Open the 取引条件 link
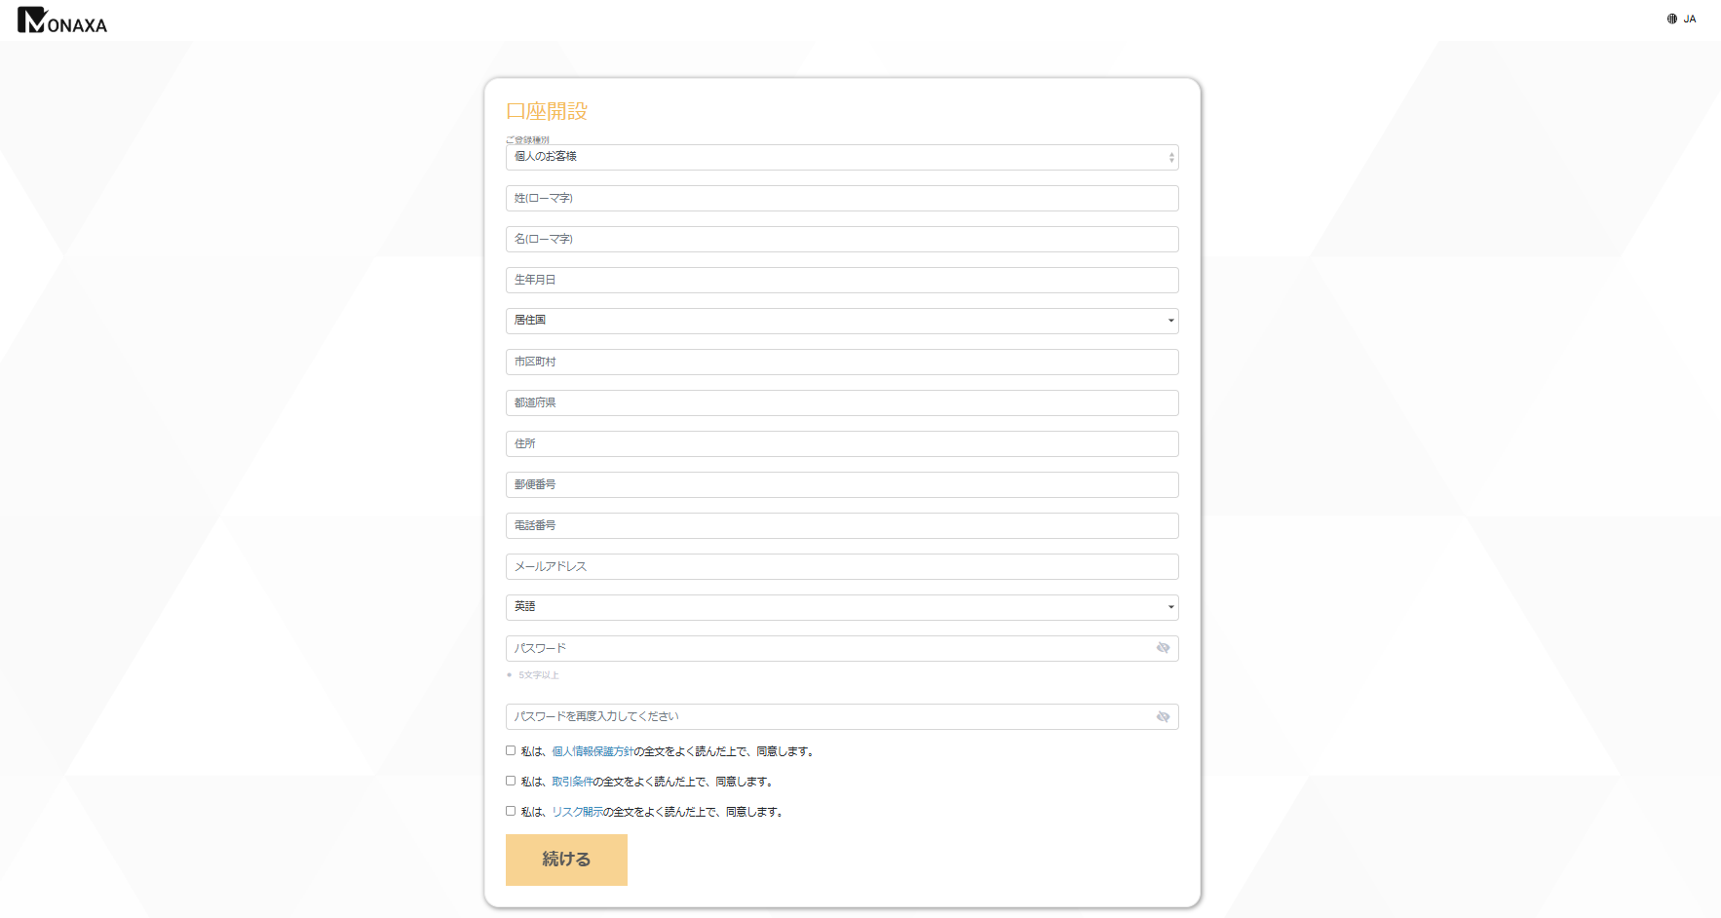The height and width of the screenshot is (918, 1721). (x=572, y=782)
